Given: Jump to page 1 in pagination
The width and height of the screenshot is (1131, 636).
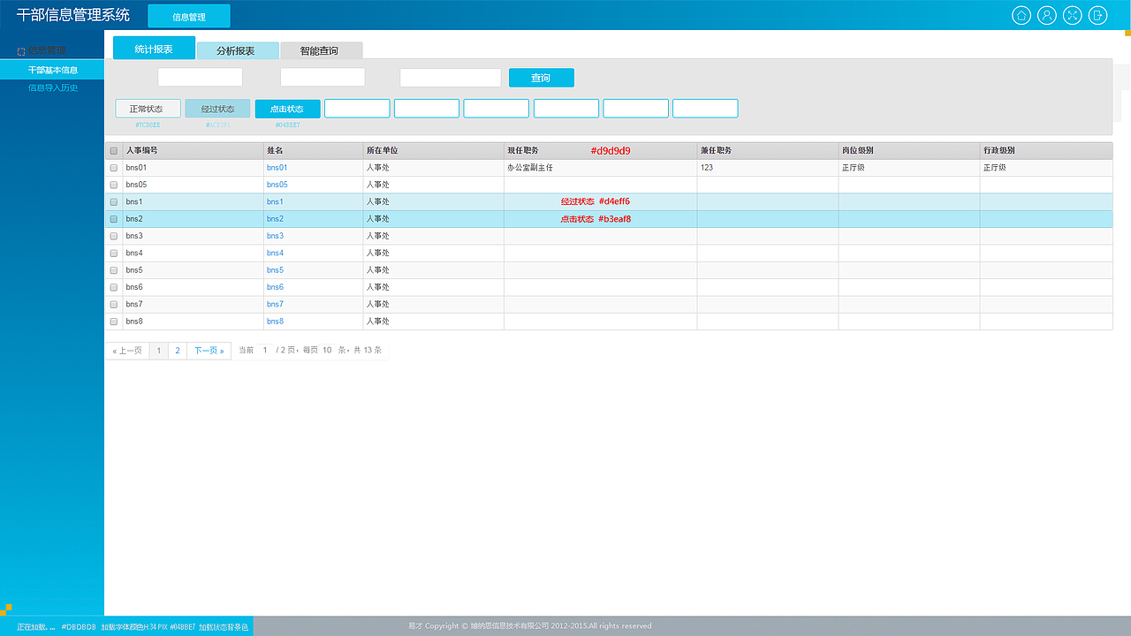Looking at the screenshot, I should pyautogui.click(x=158, y=351).
